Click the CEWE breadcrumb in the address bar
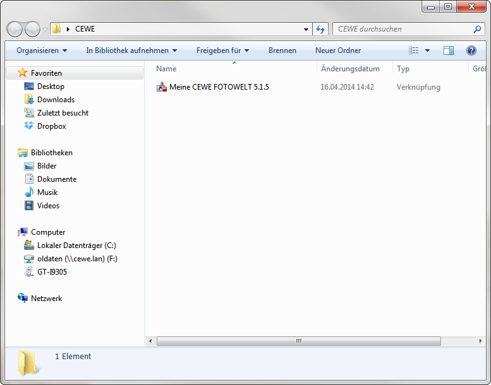Viewport: 491px width, 385px height. coord(85,29)
